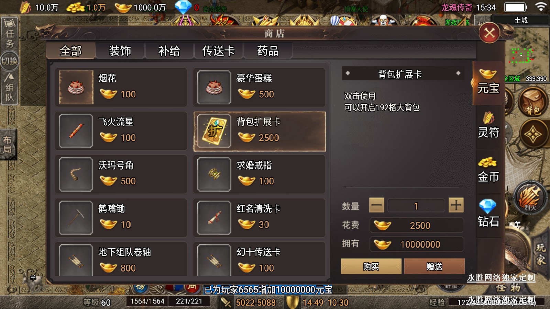Click the 购买 purchase button
Viewport: 550px width, 309px height.
(x=371, y=266)
